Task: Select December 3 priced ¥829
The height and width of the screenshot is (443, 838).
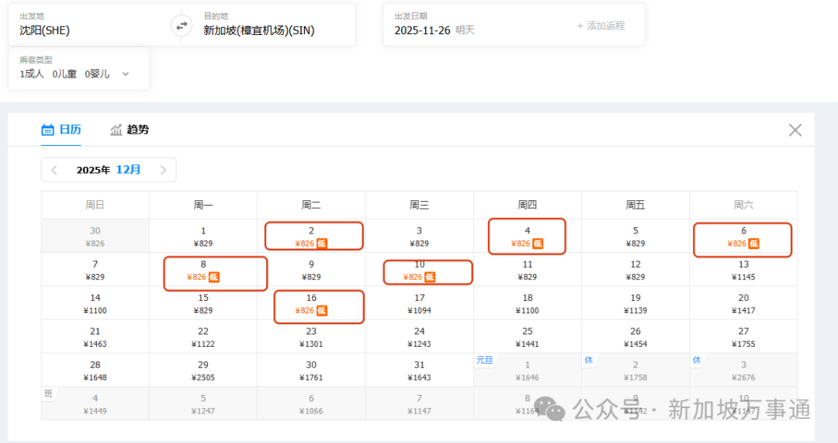Action: point(420,236)
